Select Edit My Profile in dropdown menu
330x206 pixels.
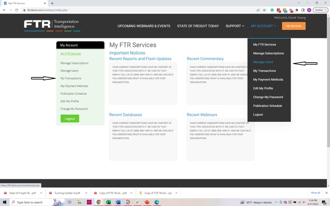click(263, 88)
